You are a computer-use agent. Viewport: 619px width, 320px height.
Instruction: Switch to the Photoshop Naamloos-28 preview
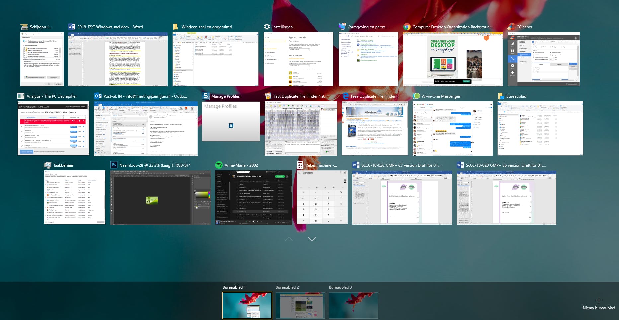pos(161,198)
